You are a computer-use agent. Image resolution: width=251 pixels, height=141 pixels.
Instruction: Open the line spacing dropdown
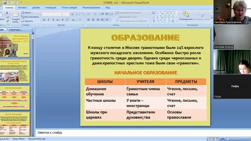[x=112, y=14]
